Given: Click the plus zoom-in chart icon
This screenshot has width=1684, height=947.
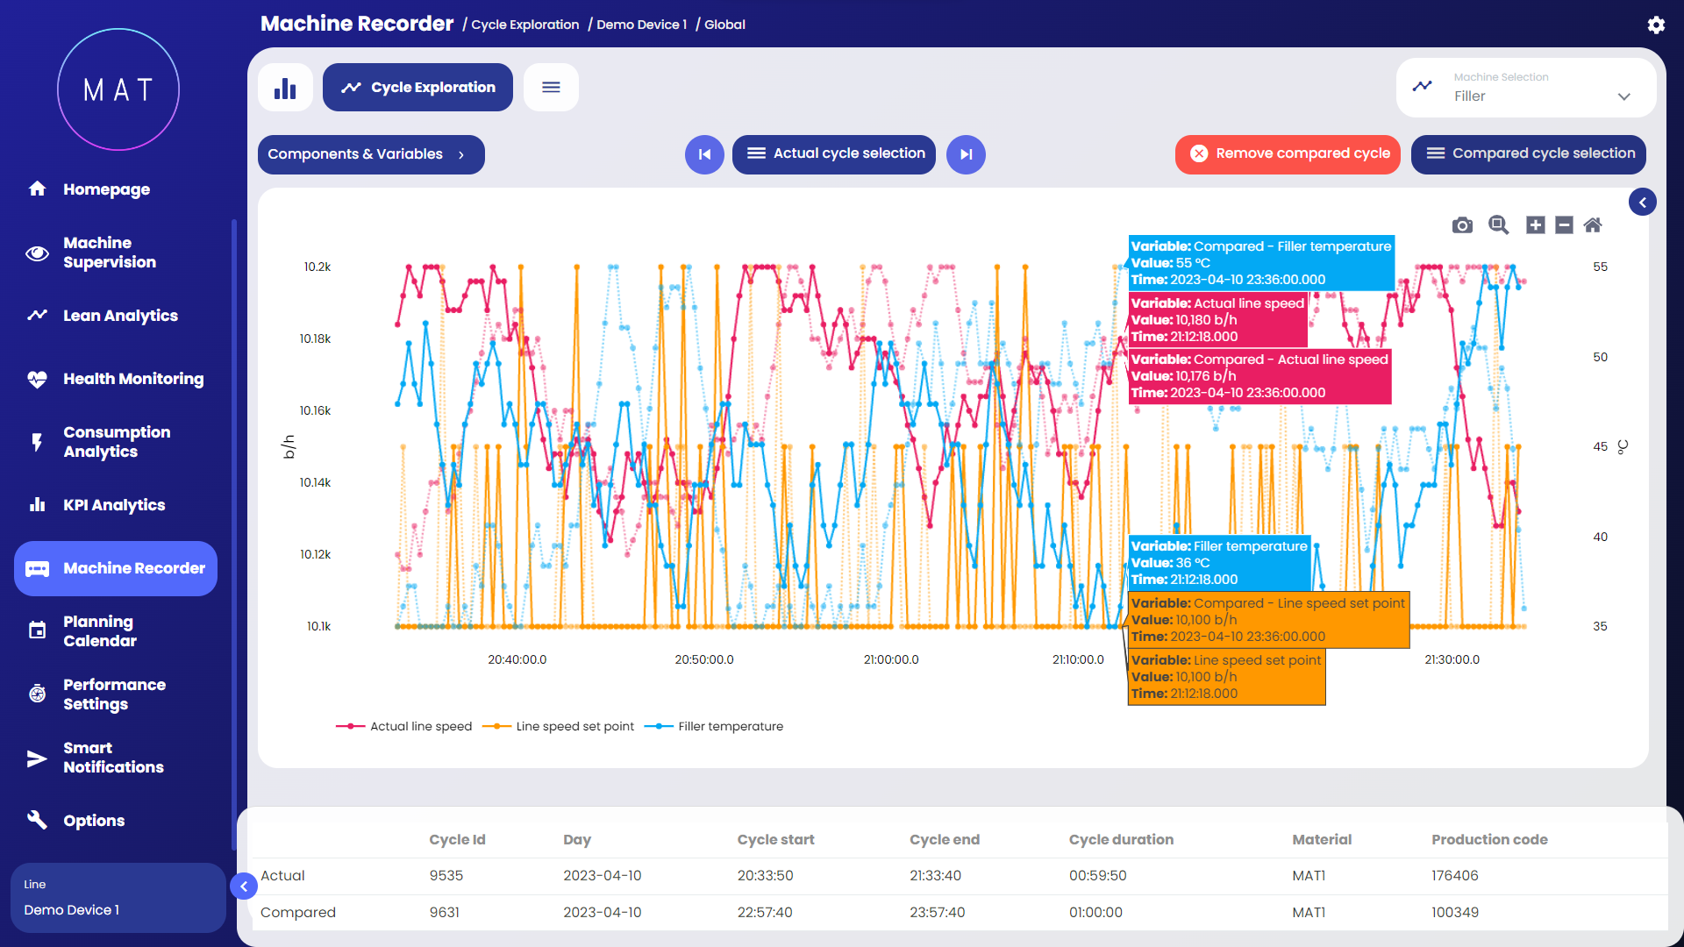Looking at the screenshot, I should [x=1535, y=225].
